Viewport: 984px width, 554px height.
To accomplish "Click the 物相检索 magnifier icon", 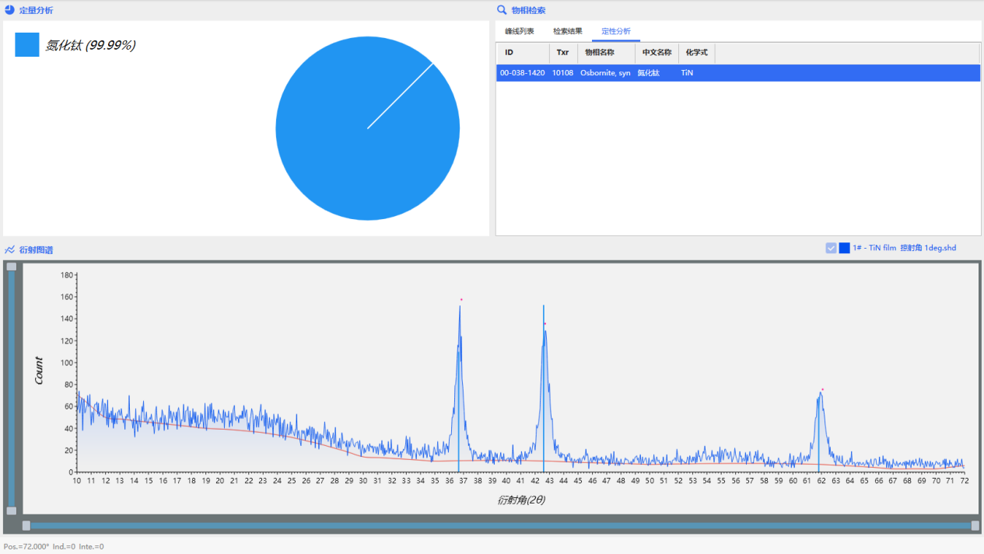I will (502, 10).
